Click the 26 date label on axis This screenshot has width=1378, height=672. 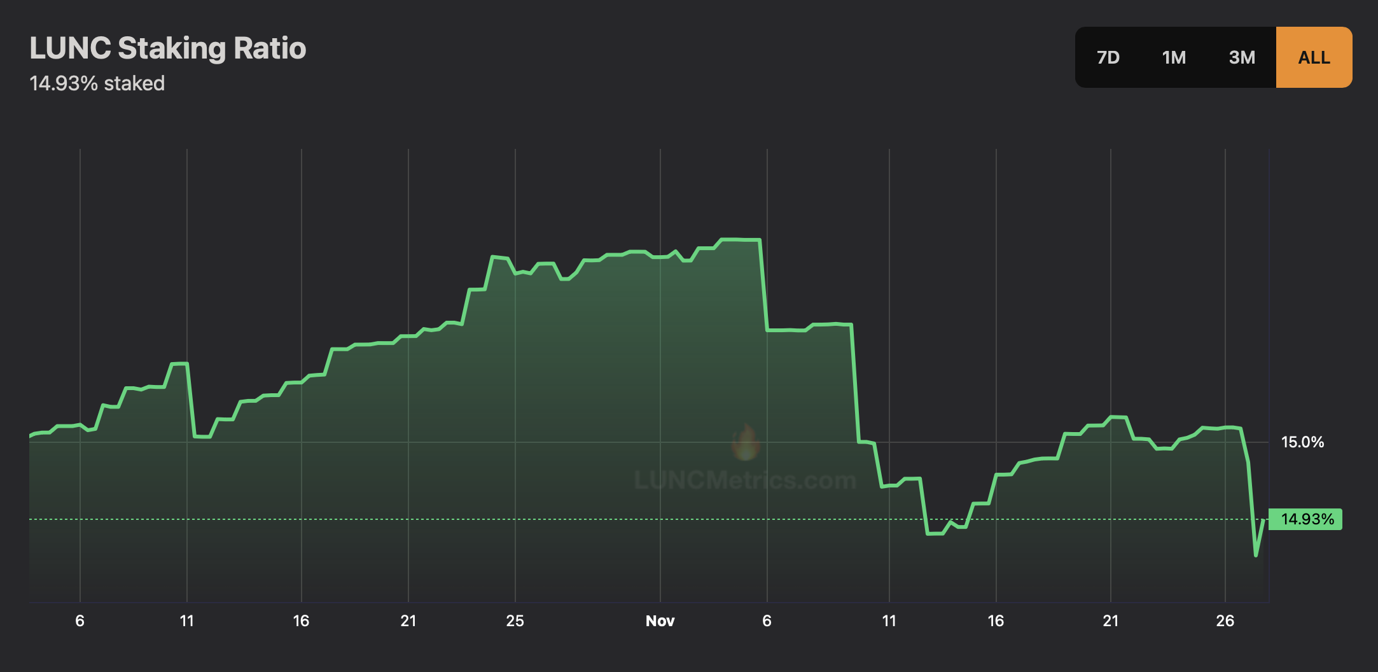tap(1225, 621)
